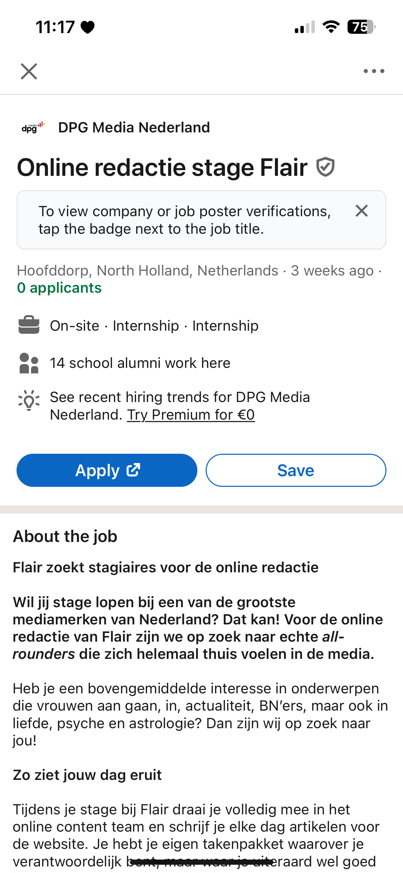Tap the 14 school alumni work here row
This screenshot has width=403, height=873.
pyautogui.click(x=140, y=363)
